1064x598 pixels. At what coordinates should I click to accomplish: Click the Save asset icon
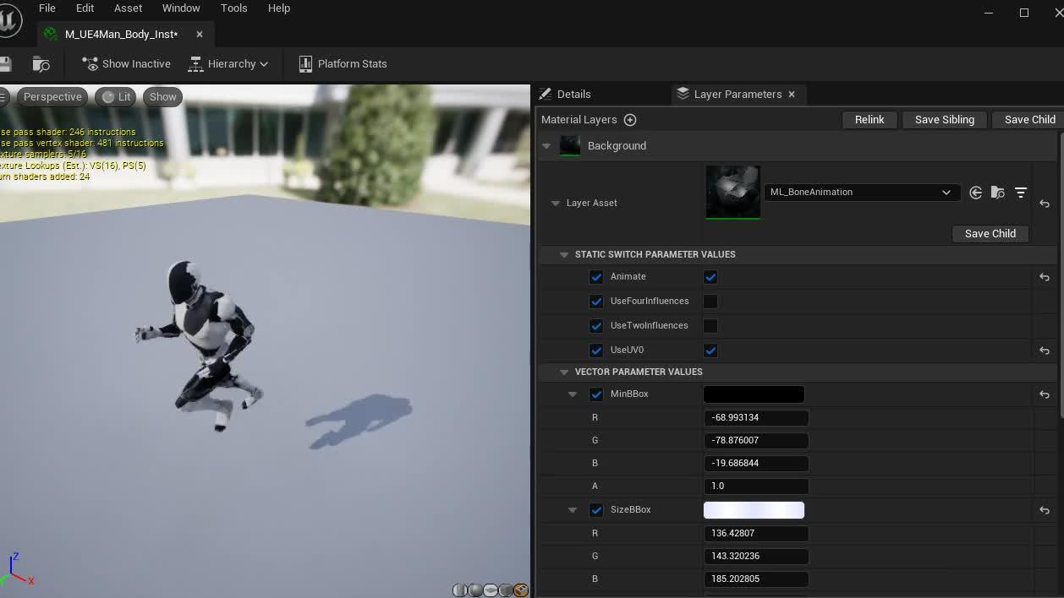(x=4, y=63)
